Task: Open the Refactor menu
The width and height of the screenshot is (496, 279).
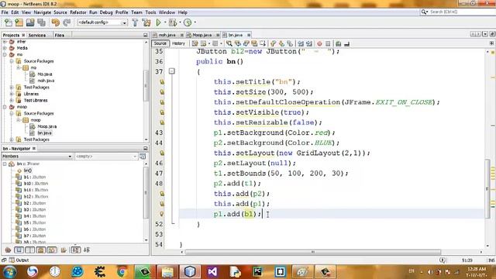Action: tap(78, 12)
